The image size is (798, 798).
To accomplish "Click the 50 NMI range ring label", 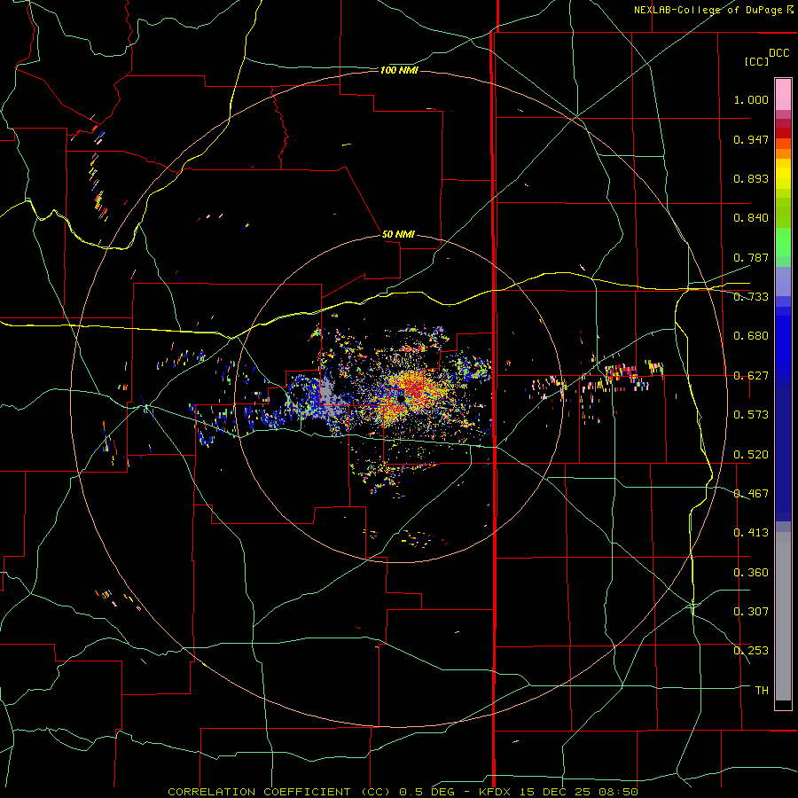I will 398,235.
